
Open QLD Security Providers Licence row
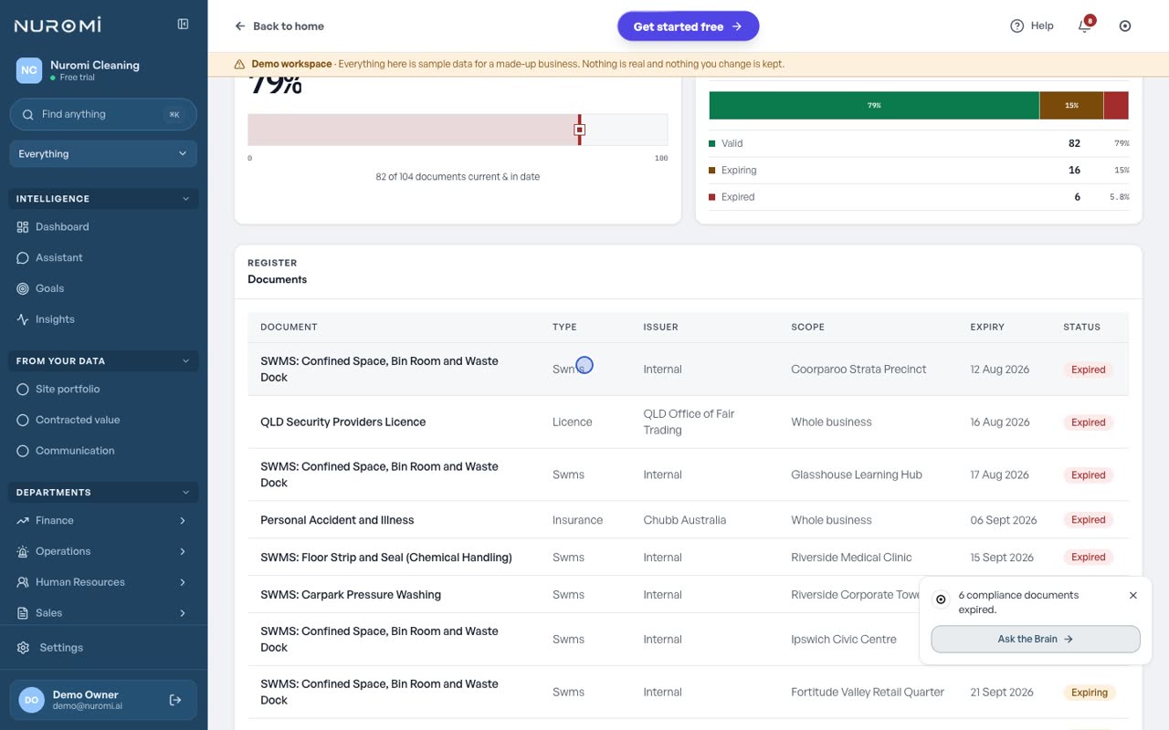(x=688, y=422)
